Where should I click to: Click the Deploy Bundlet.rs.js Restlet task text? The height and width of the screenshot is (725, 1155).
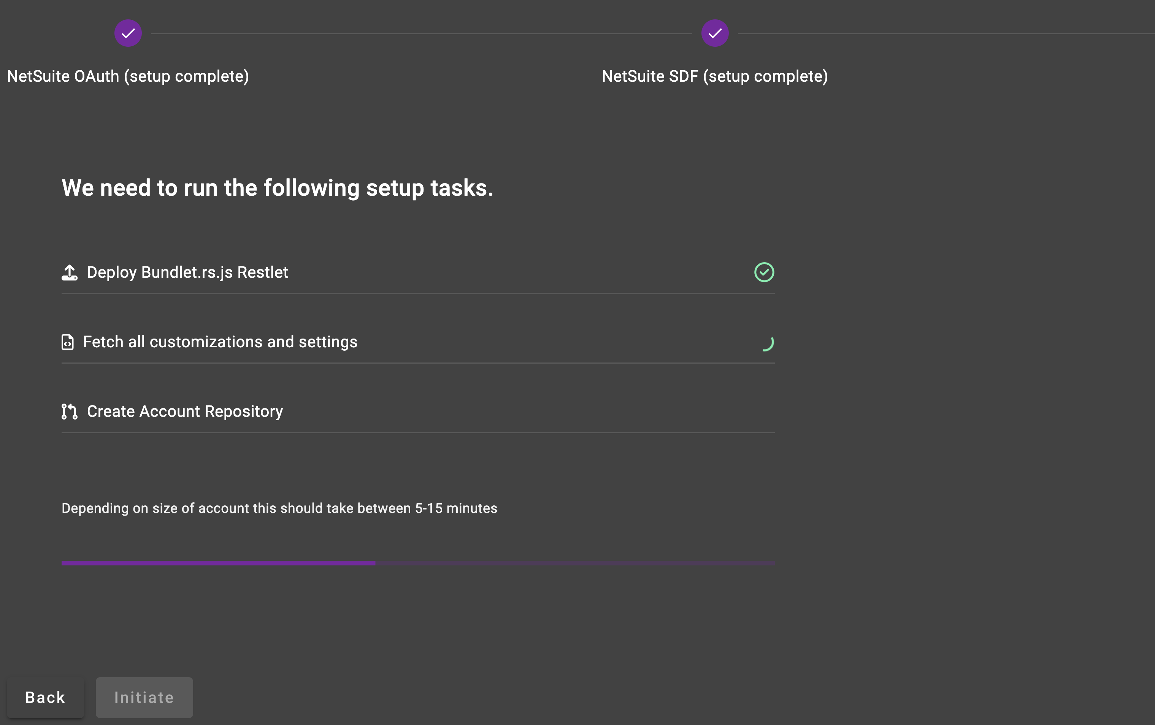187,272
